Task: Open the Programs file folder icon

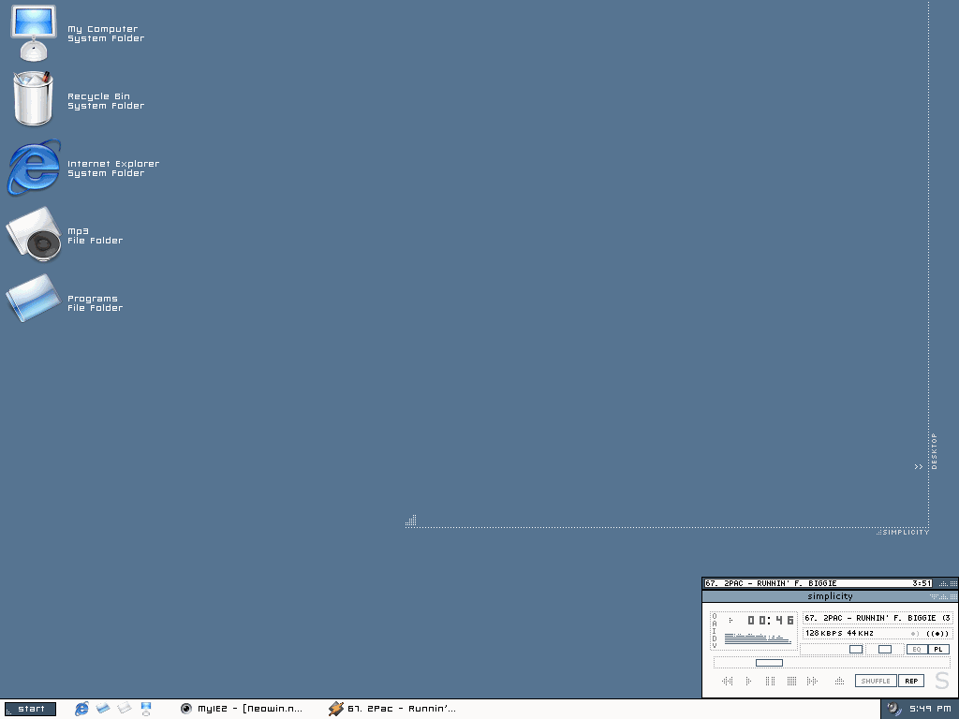Action: coord(34,301)
